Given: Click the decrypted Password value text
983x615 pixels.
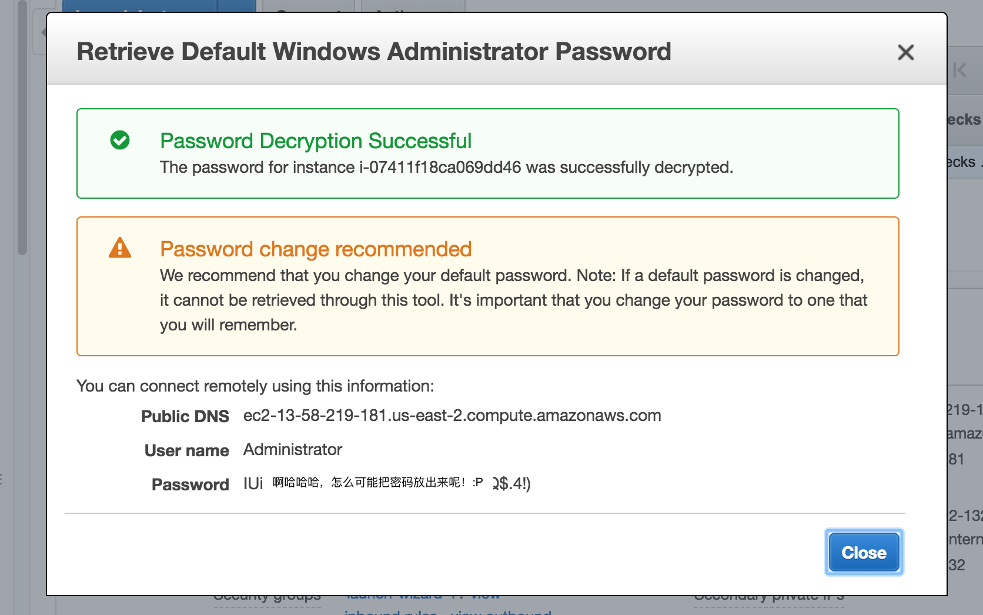Looking at the screenshot, I should (387, 483).
